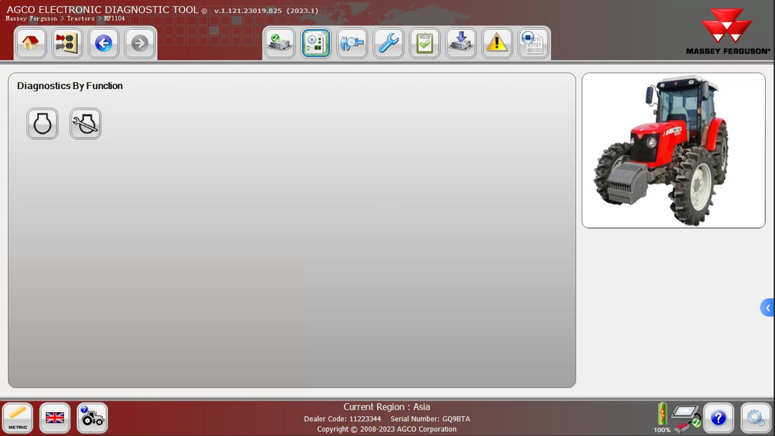Click the version v.1.121.23019.825 text
Image resolution: width=775 pixels, height=436 pixels.
click(x=248, y=11)
